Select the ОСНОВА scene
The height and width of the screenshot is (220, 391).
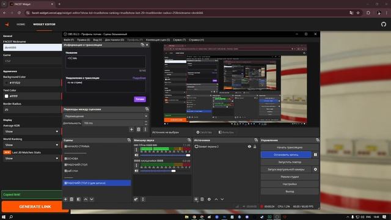coord(71,159)
